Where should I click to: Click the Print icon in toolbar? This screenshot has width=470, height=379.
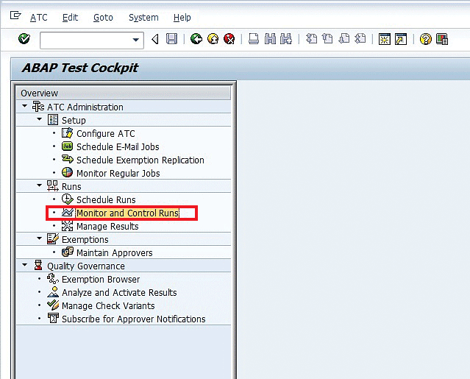pos(254,39)
